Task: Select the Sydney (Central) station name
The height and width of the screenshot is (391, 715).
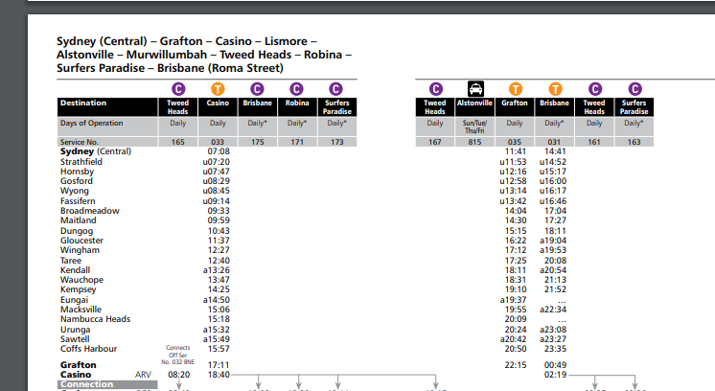Action: coord(96,151)
